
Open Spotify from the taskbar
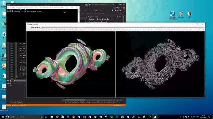pyautogui.click(x=111, y=117)
